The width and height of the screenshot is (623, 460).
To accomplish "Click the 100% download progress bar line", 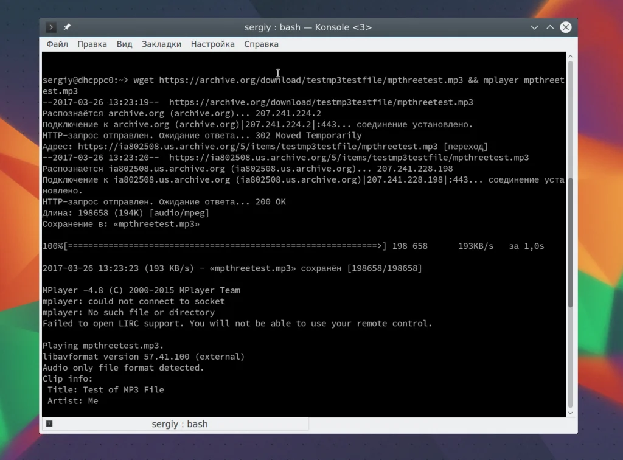I will (293, 246).
